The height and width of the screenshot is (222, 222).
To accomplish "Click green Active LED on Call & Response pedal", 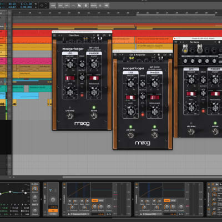I will coord(154,127).
